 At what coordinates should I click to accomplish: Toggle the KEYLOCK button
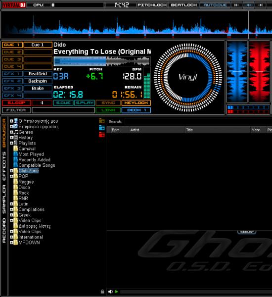click(136, 103)
